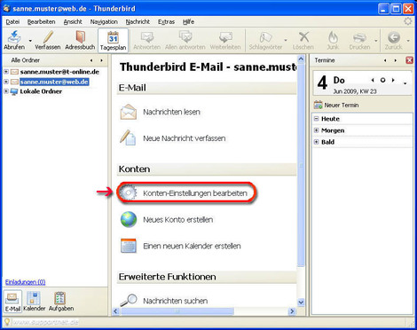Jump to today circle button
Image resolution: width=417 pixels, height=330 pixels.
click(382, 80)
